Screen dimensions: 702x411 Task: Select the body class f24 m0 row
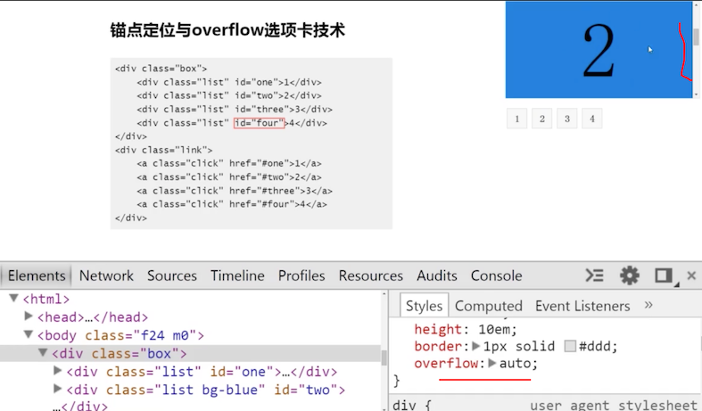(x=190, y=335)
